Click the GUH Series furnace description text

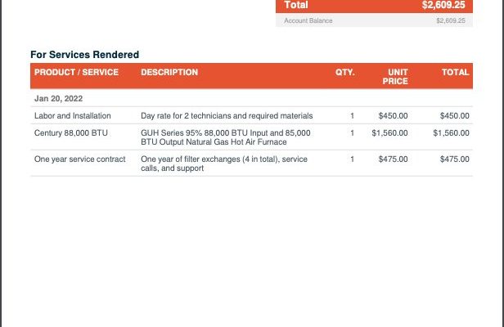226,137
